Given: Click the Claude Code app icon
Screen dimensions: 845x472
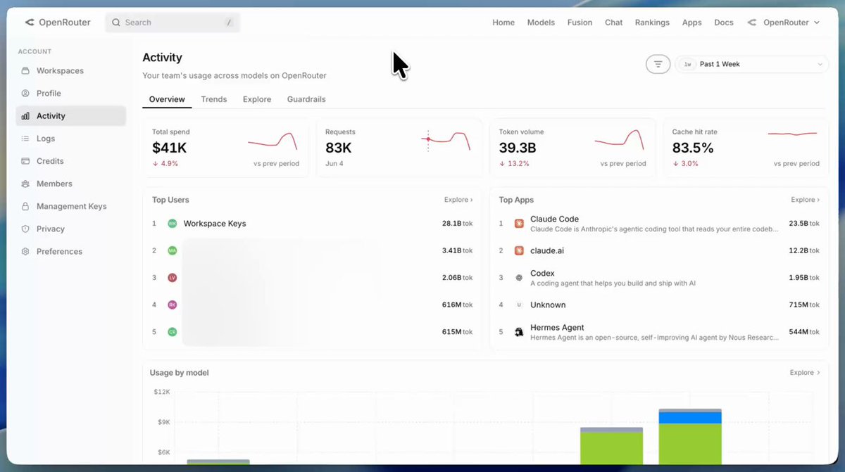Looking at the screenshot, I should point(519,224).
